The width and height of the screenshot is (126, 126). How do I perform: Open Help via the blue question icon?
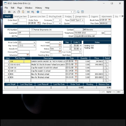coord(38,12)
